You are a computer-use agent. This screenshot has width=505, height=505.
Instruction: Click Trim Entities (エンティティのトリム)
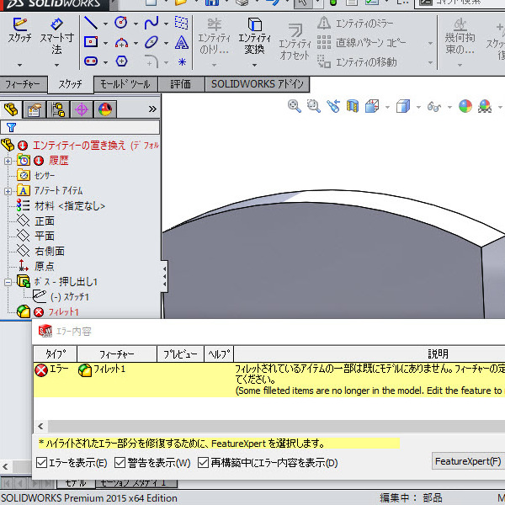(x=214, y=36)
